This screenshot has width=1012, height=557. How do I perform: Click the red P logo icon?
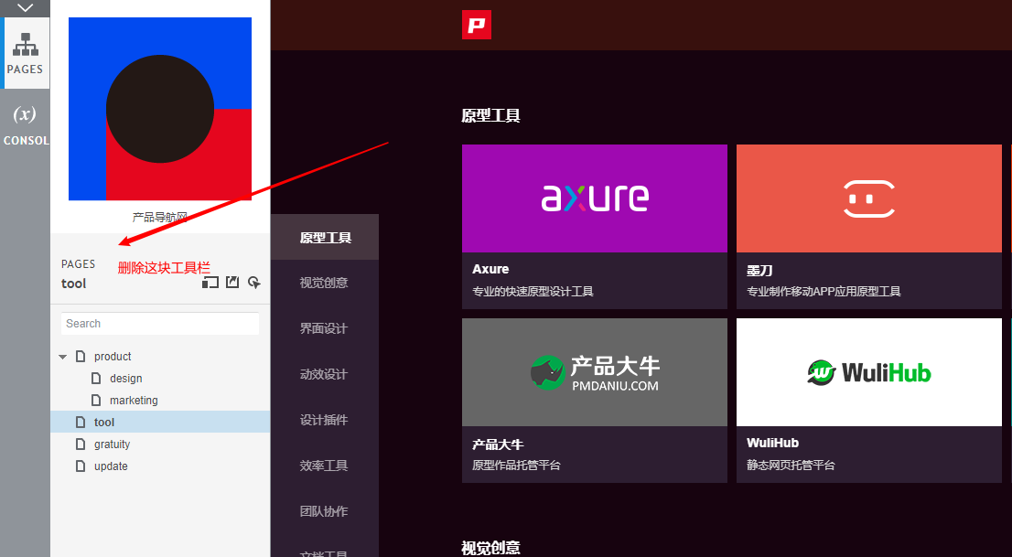pyautogui.click(x=477, y=25)
